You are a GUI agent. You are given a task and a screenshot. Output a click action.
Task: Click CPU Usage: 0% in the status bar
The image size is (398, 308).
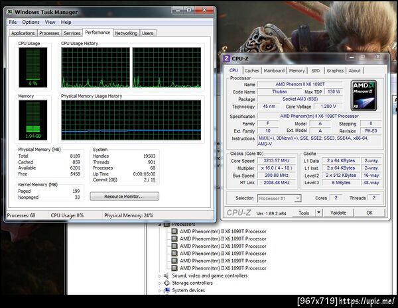67,215
